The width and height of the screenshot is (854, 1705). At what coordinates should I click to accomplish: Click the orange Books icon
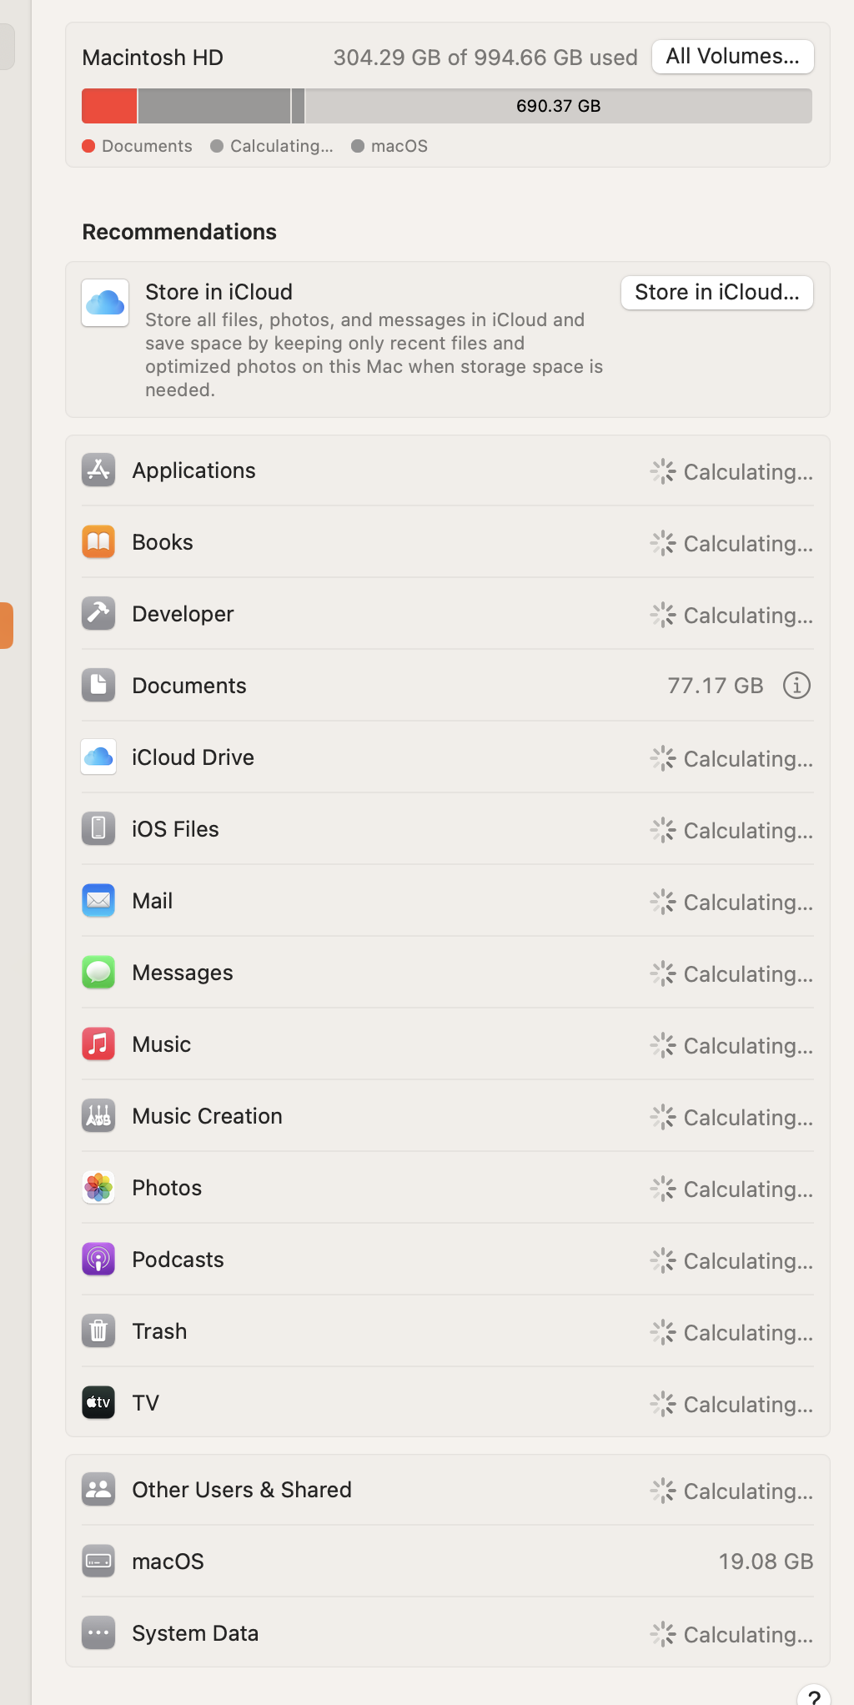[x=98, y=541]
